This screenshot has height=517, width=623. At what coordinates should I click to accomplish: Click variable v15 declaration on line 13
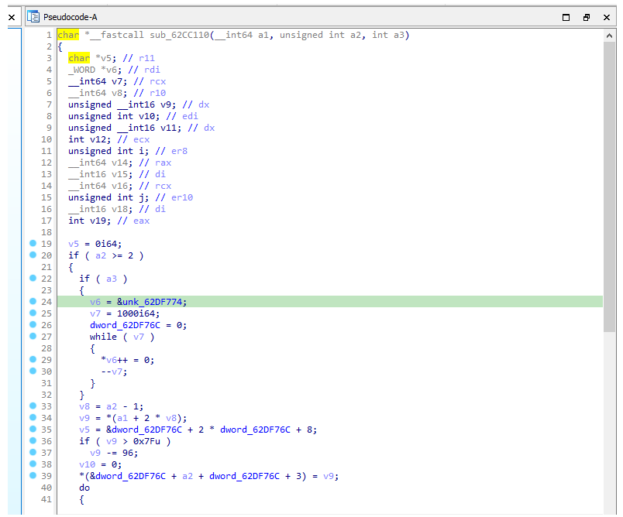click(119, 174)
